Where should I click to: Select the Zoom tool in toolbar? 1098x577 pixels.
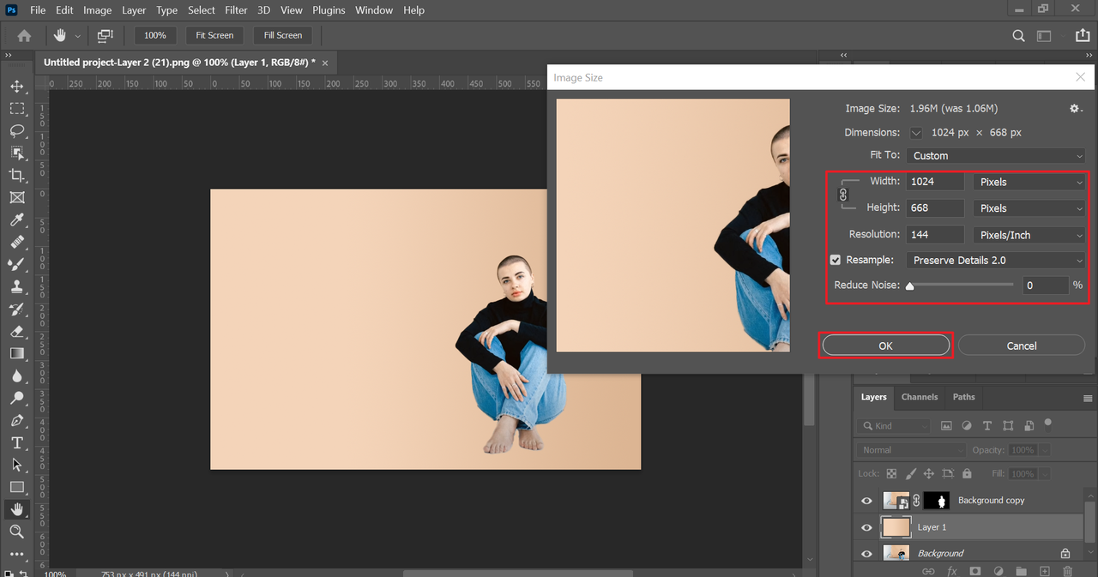pos(16,532)
